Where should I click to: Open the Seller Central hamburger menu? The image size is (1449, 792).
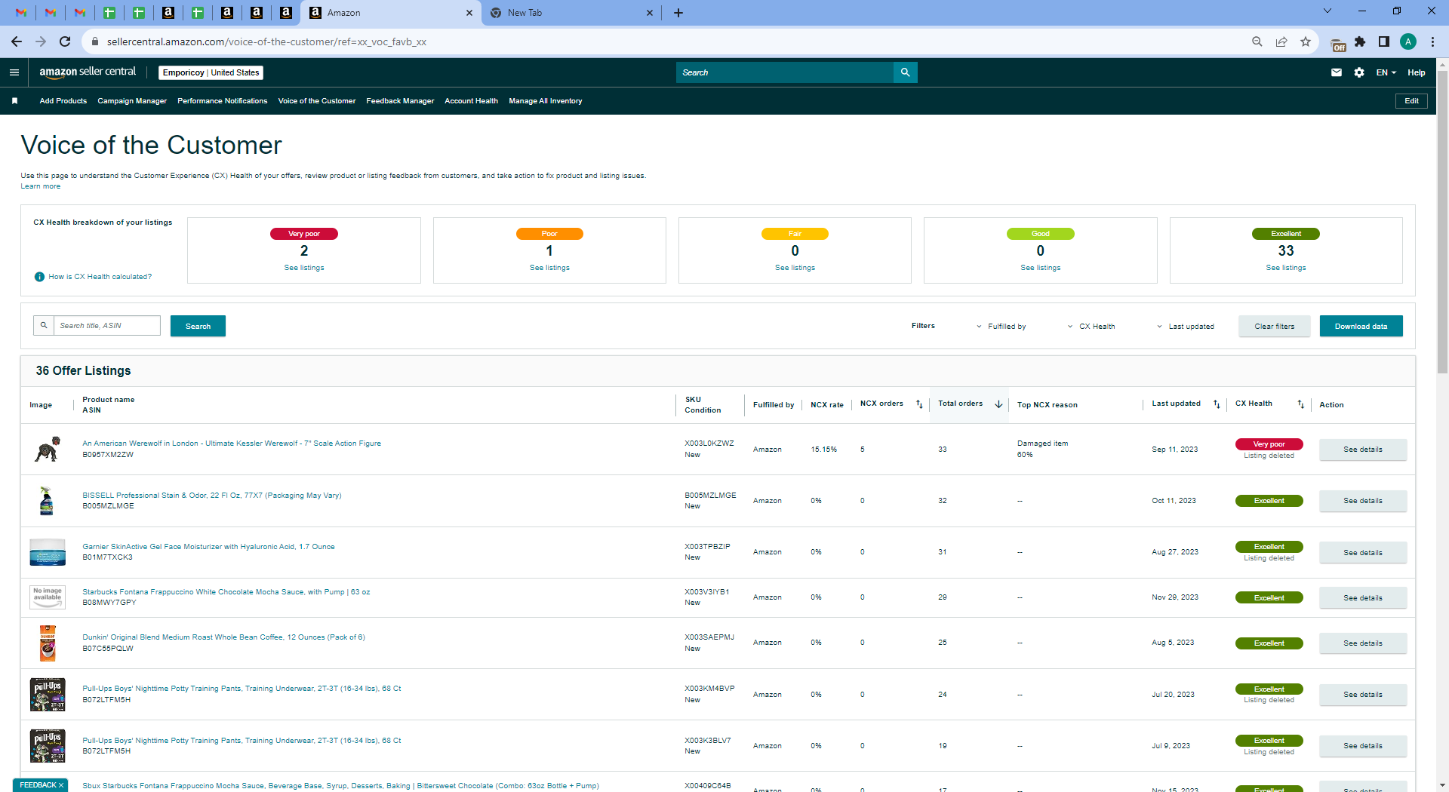(14, 72)
